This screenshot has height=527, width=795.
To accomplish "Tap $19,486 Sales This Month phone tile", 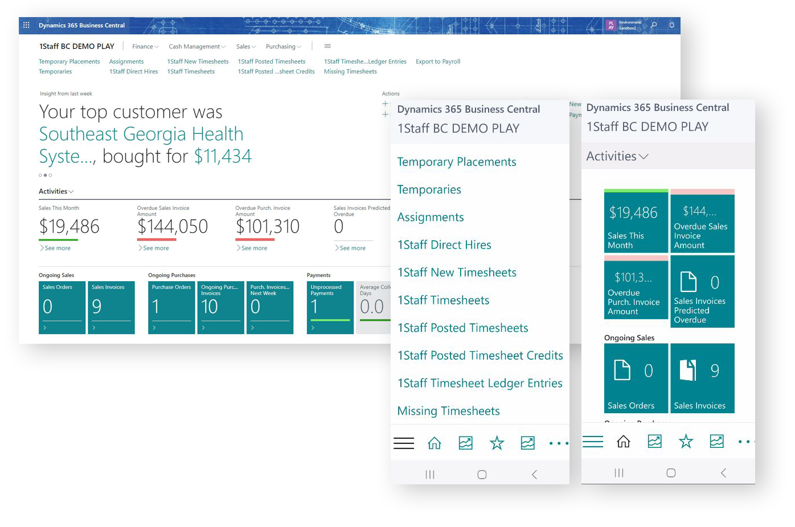I will coord(636,221).
